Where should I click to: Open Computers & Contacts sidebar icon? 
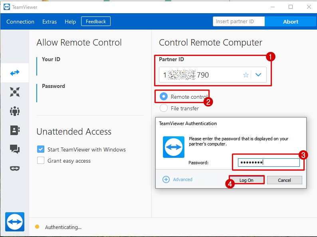click(15, 130)
